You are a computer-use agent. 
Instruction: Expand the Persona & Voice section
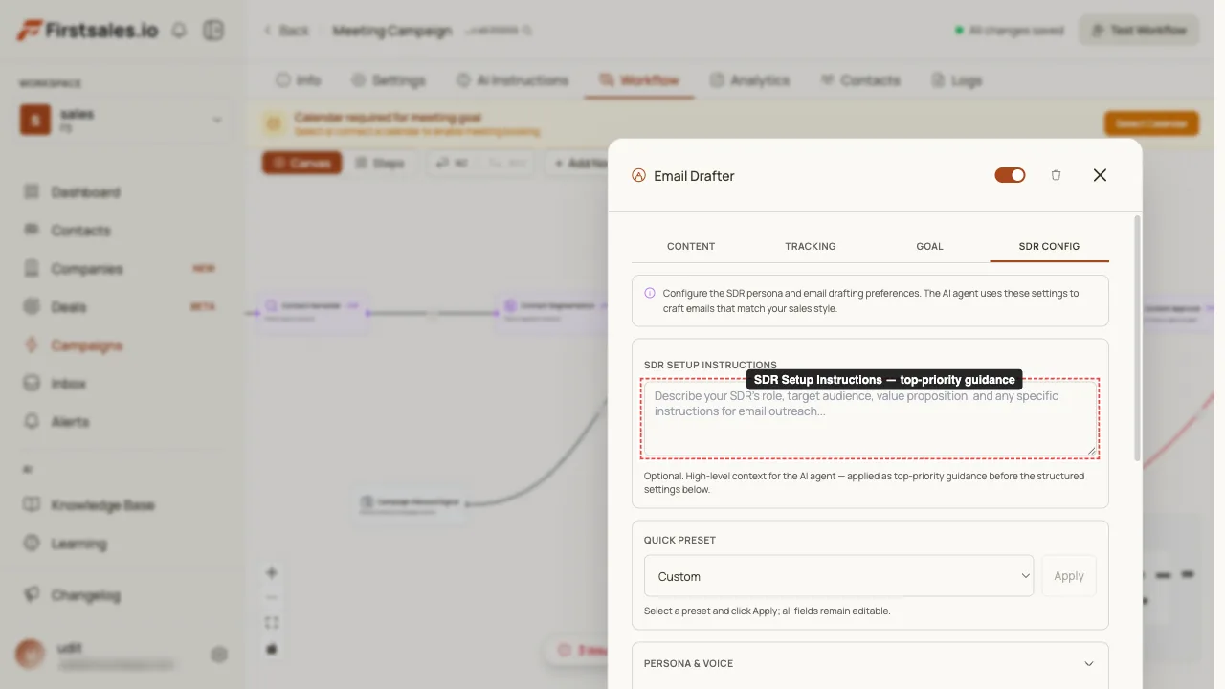pos(870,664)
